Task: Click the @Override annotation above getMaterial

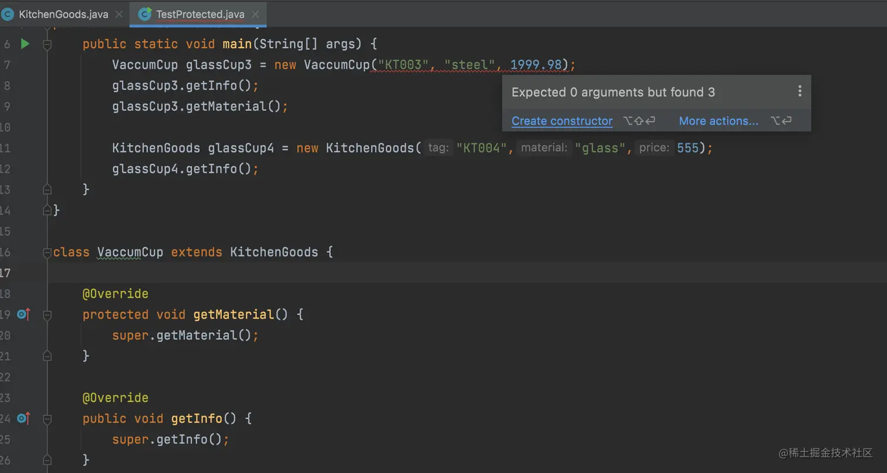Action: click(116, 293)
